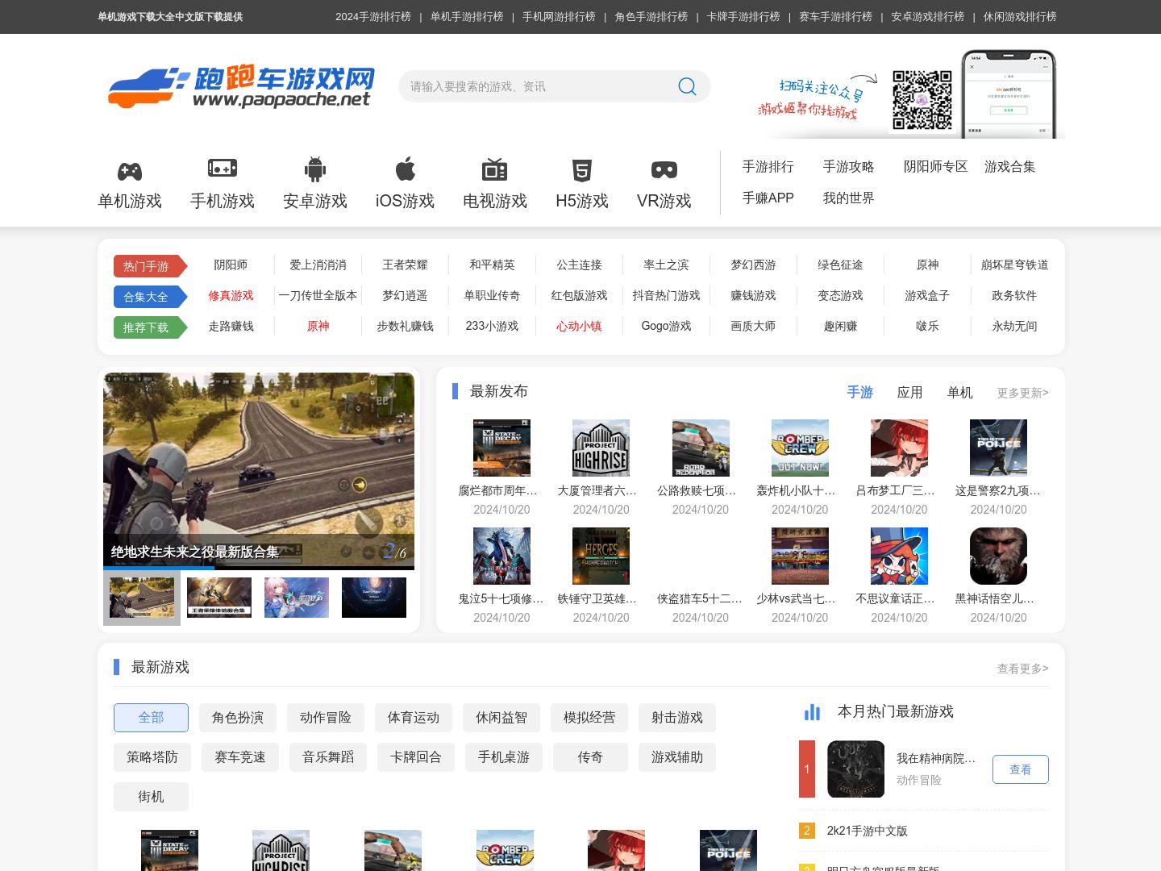This screenshot has width=1161, height=871.
Task: Open the TV icon for 电视游戏
Action: coord(494,169)
